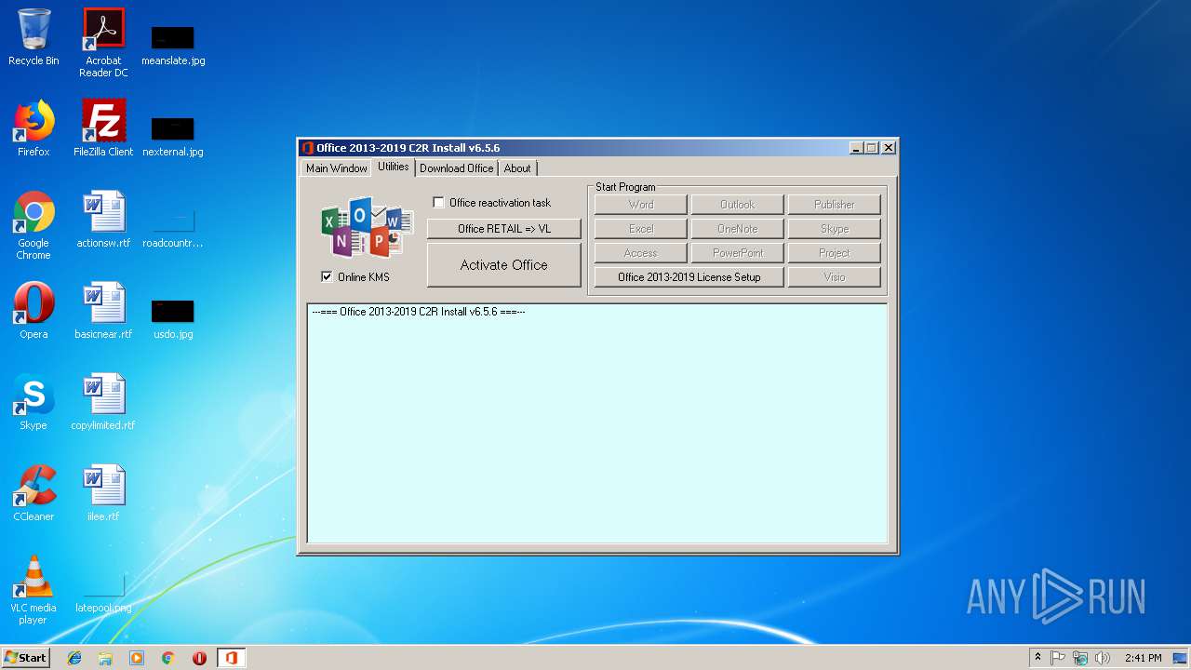Open Google Chrome desktop shortcut
Screen dimensions: 1191x670
pos(33,225)
